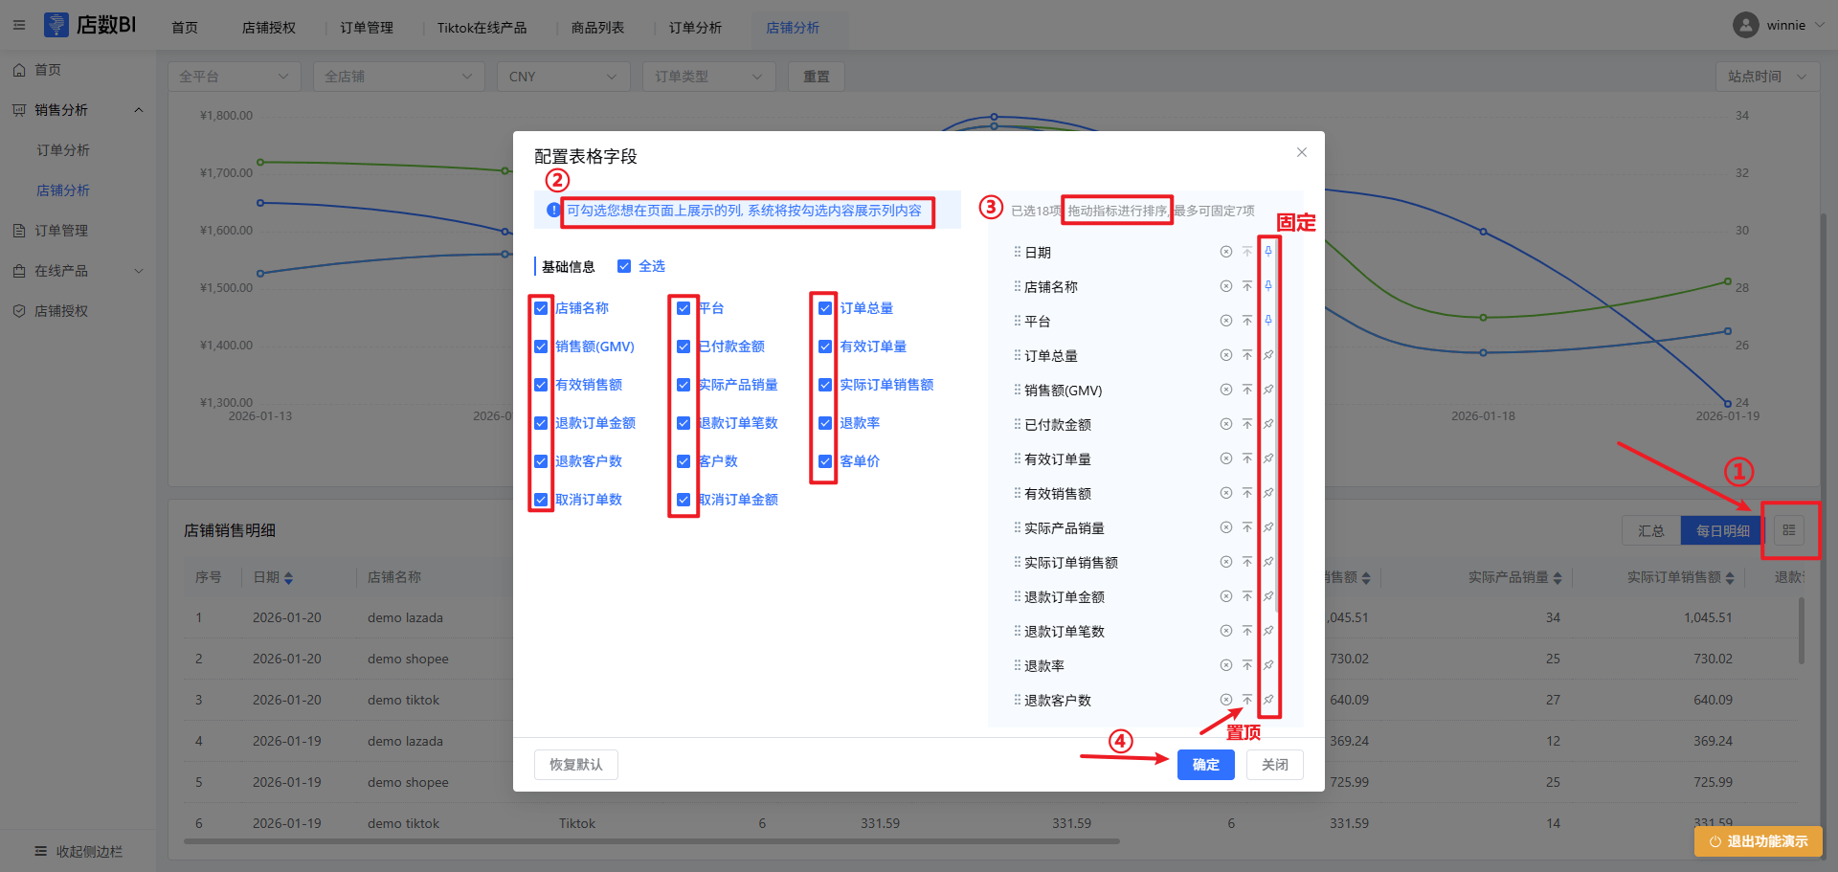The image size is (1838, 872).
Task: Expand the CNY currency dropdown
Action: [562, 77]
